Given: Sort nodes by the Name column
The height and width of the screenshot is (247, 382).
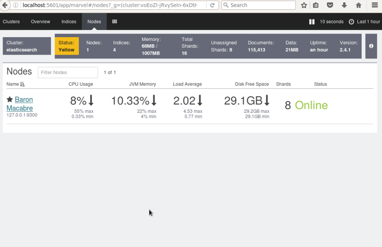Looking at the screenshot, I should click(x=15, y=84).
